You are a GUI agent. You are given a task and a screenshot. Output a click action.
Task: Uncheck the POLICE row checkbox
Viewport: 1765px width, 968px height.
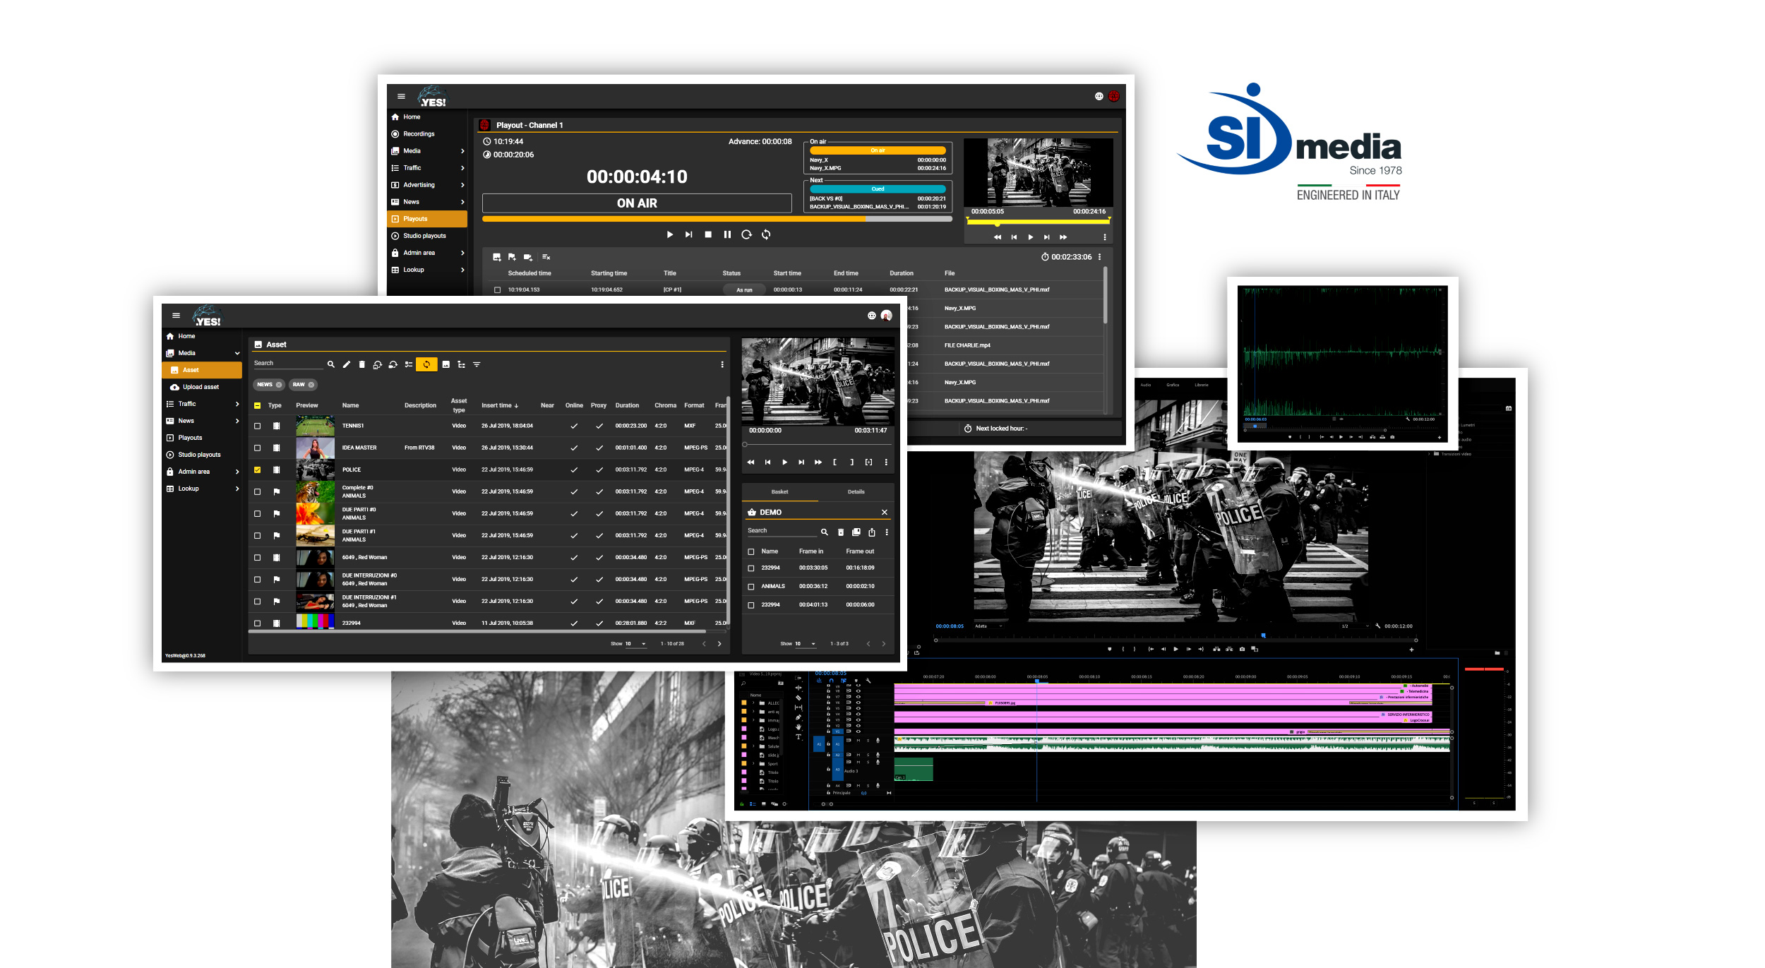pyautogui.click(x=257, y=470)
